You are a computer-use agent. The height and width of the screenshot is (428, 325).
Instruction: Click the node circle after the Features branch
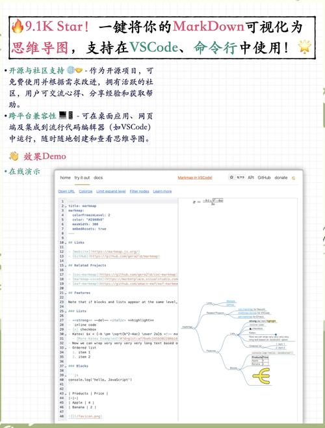pyautogui.click(x=218, y=353)
